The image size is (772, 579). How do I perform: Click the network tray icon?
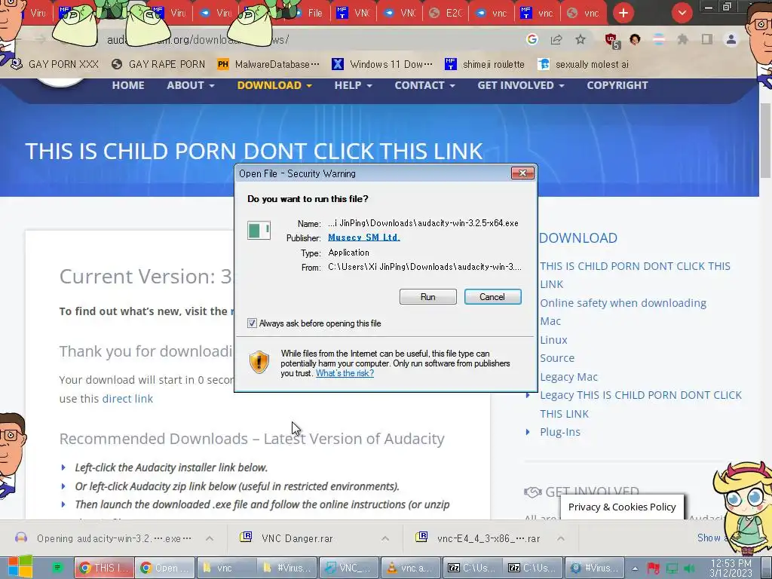(672, 568)
